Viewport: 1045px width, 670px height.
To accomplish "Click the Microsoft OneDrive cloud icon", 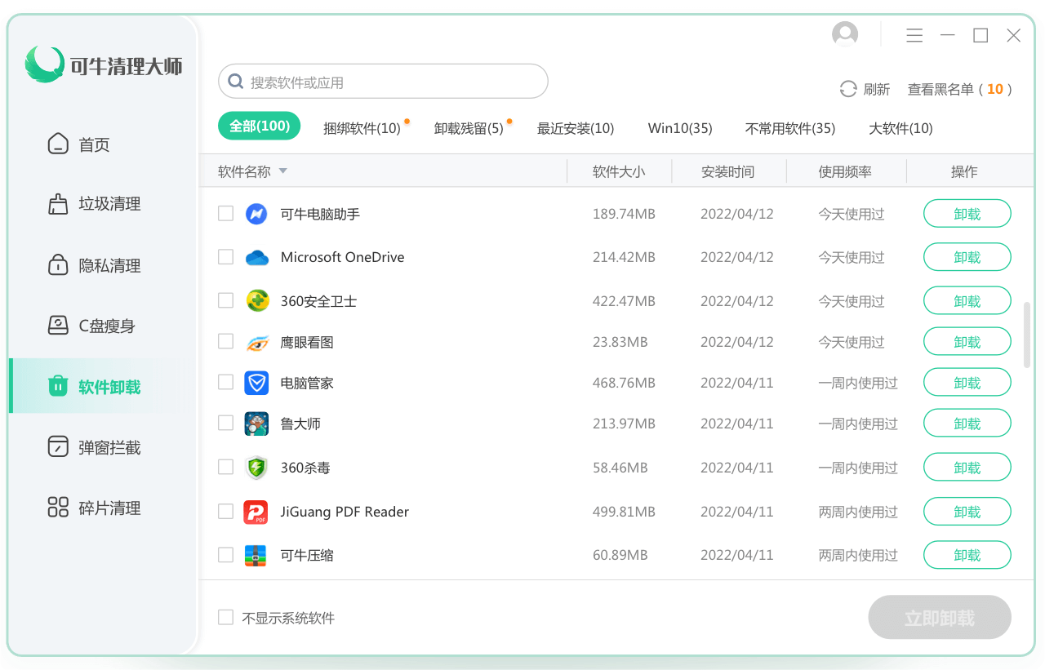I will coord(256,258).
